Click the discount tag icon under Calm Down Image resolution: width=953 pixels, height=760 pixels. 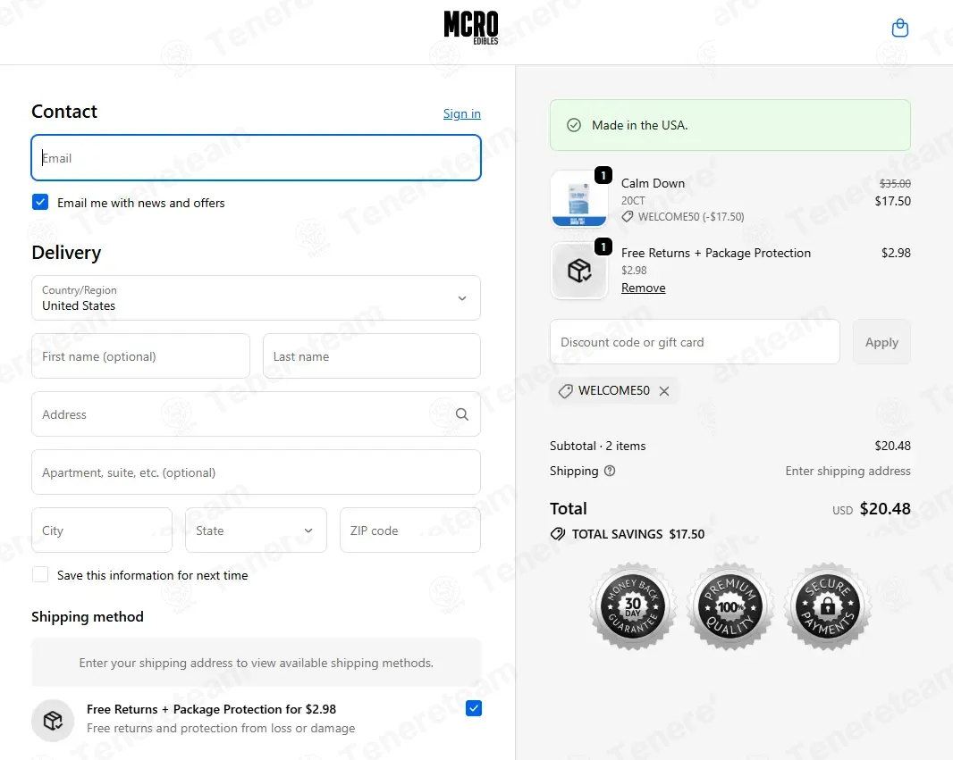pyautogui.click(x=628, y=217)
